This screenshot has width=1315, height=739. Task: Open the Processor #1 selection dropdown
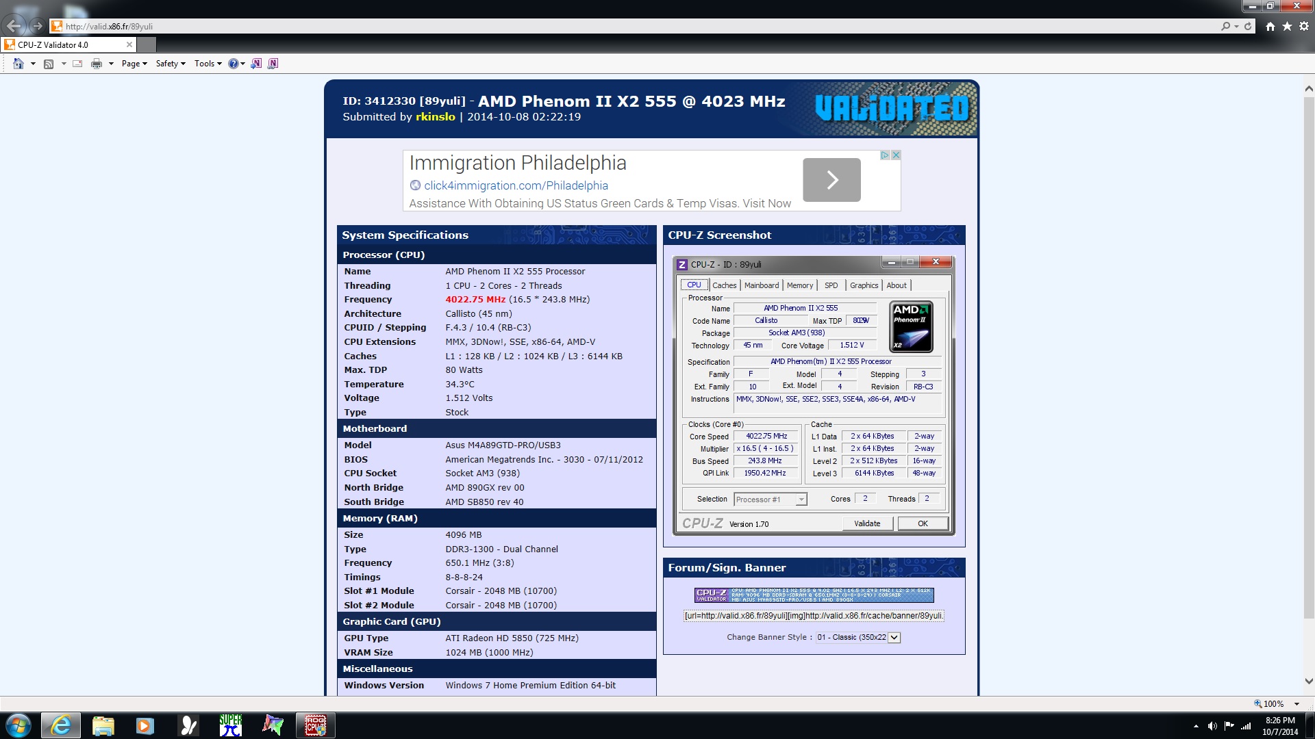coord(771,500)
